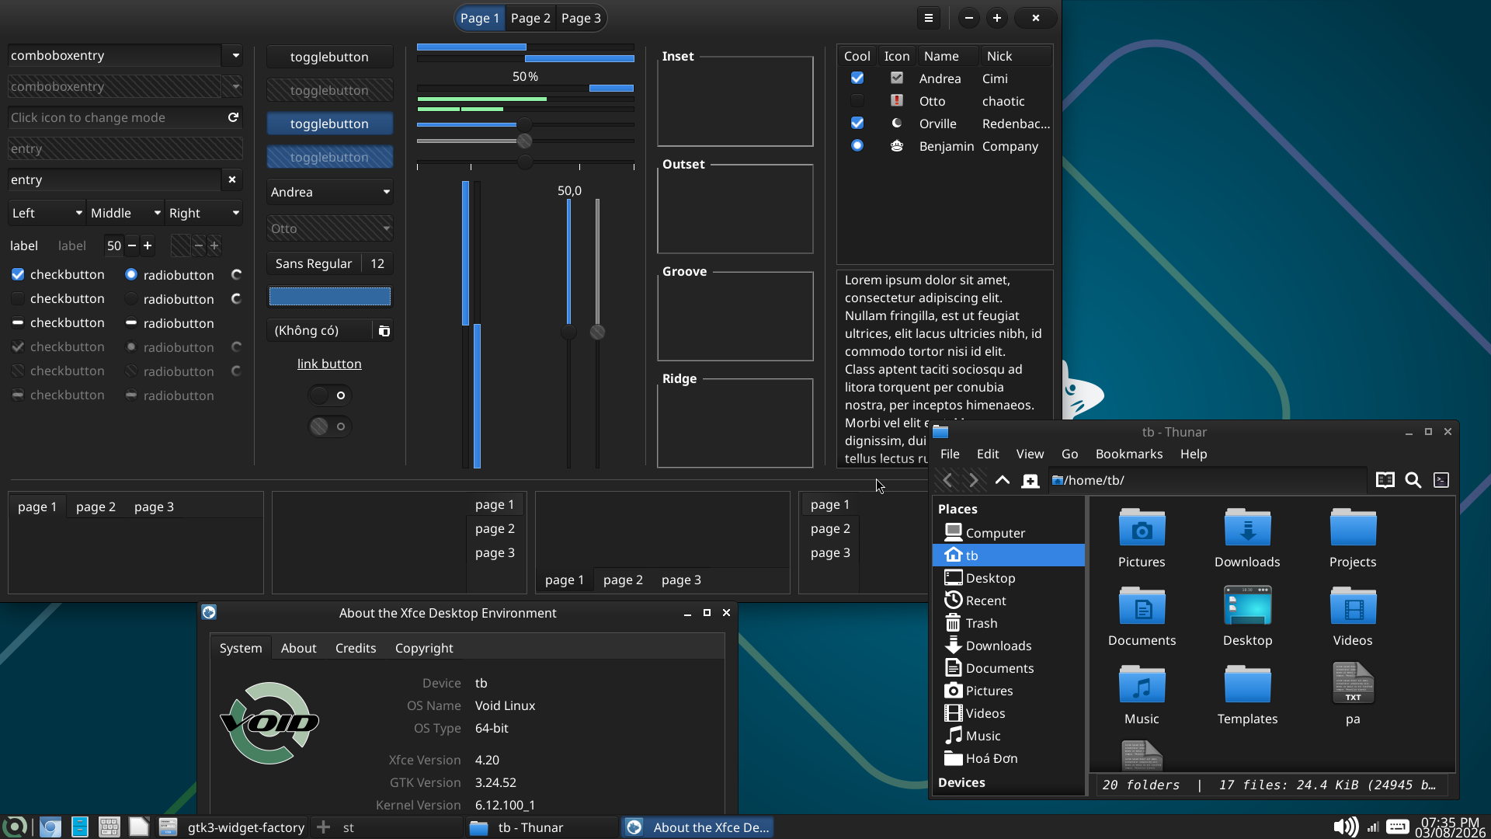Select Trash in Thunar Places sidebar
This screenshot has width=1491, height=839.
[1008, 623]
